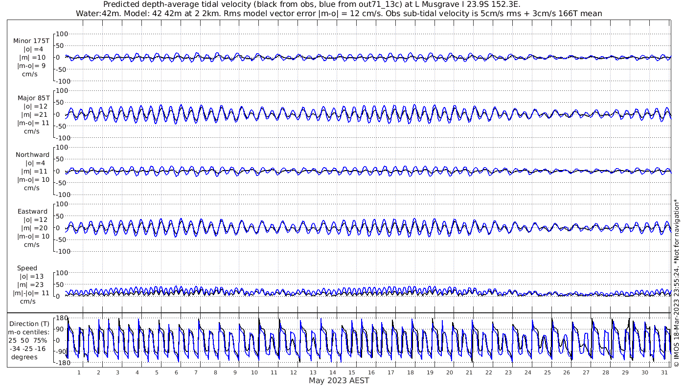This screenshot has width=685, height=391.
Task: Click the 'Minor 175T' panel label
Action: 31,41
